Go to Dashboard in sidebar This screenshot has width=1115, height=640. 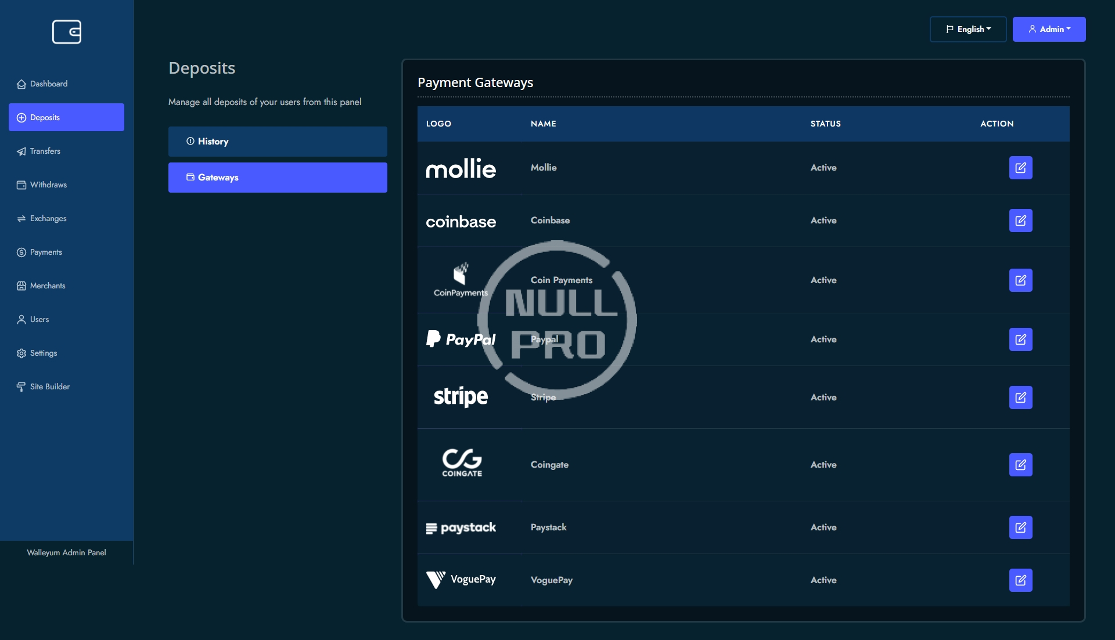point(49,84)
